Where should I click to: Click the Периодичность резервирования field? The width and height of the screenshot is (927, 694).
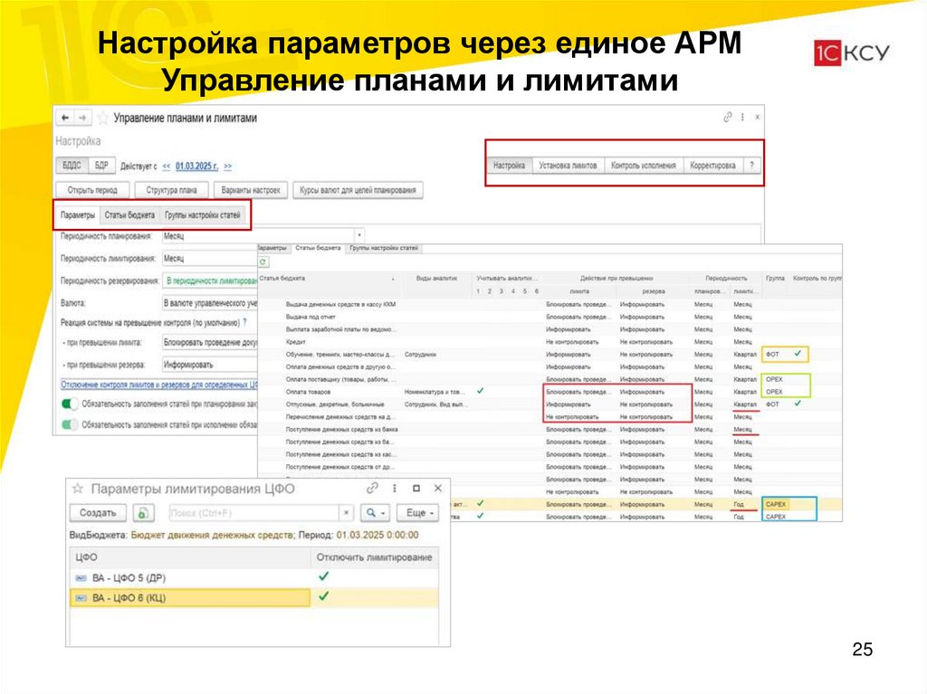pos(209,280)
